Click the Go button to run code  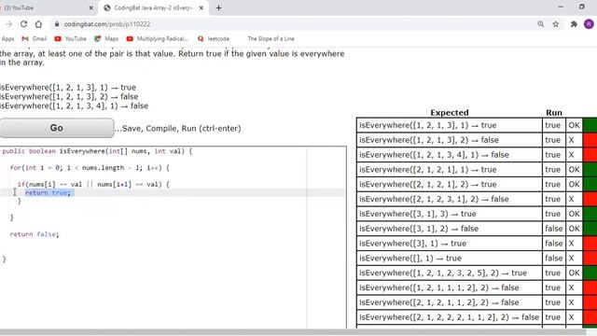[x=56, y=128]
